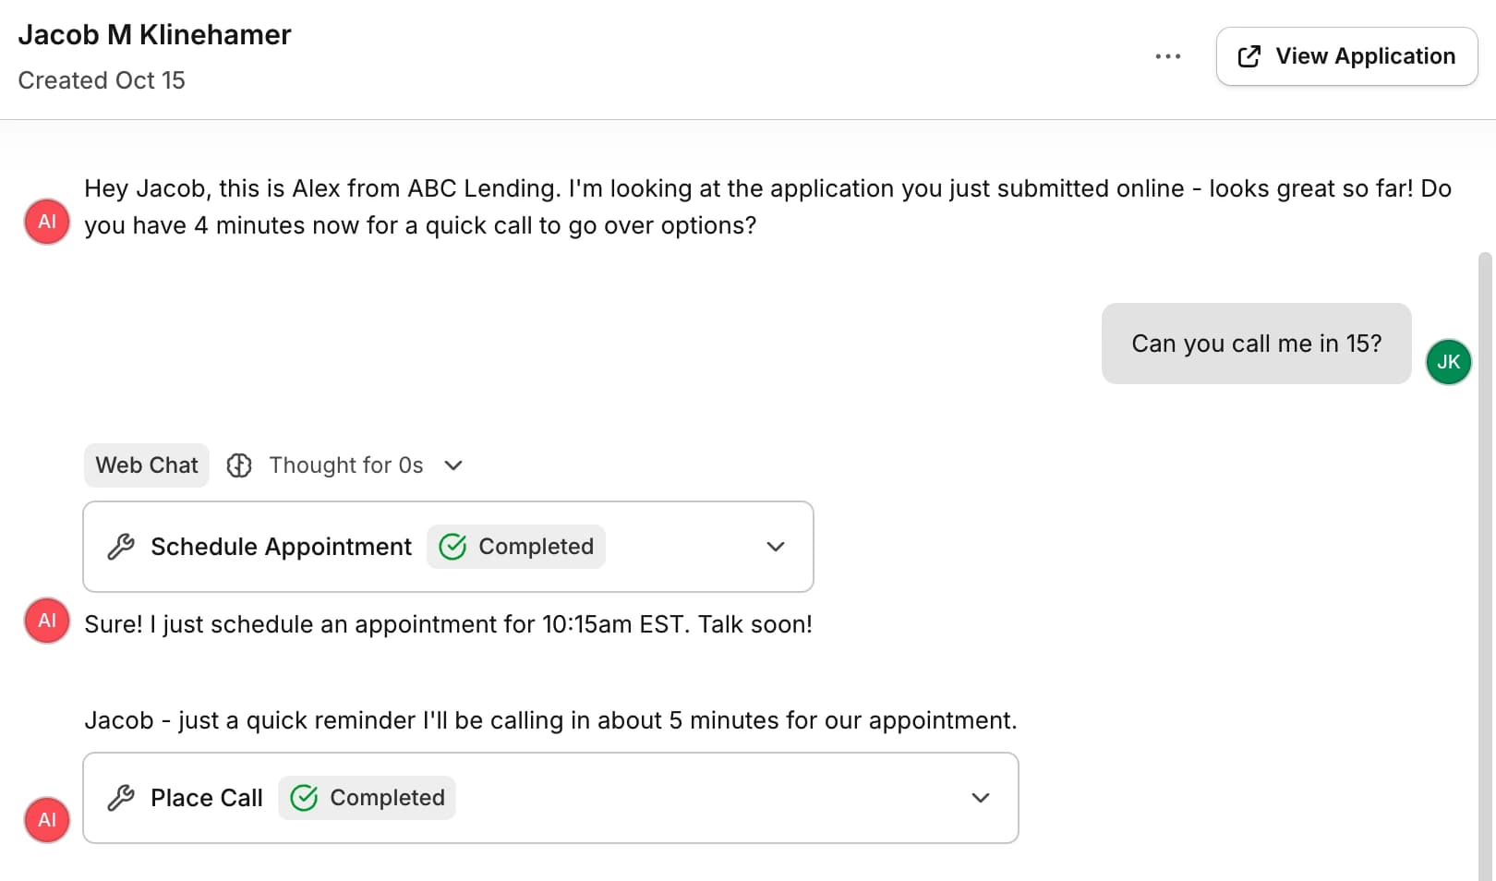Expand the Place Call tool details
The height and width of the screenshot is (881, 1496).
[981, 798]
